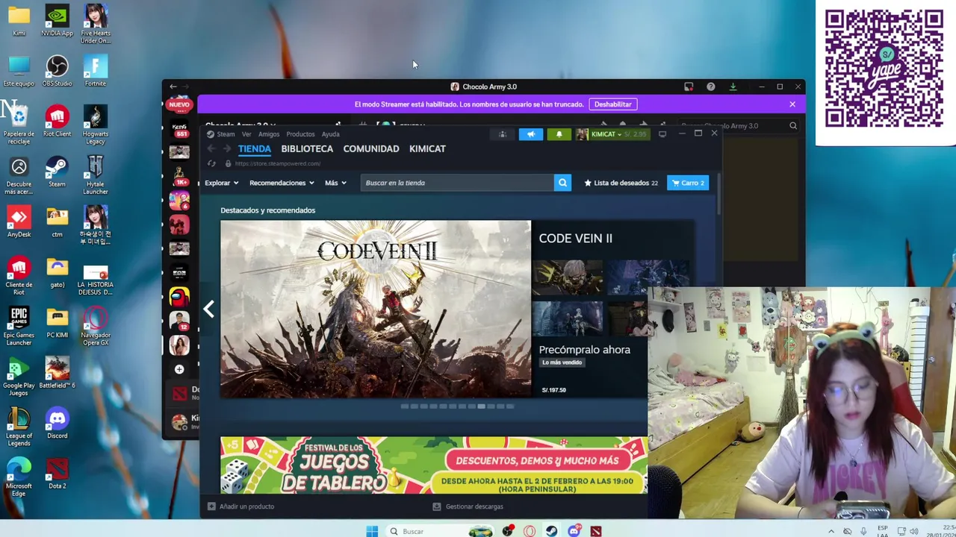Open Hogwarts Legacy desktop shortcut

click(96, 125)
